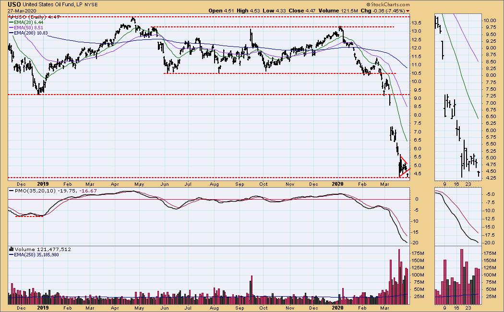The image size is (504, 312).
Task: Select the 'United States Oil Fund, LP' name
Action: [x=53, y=4]
